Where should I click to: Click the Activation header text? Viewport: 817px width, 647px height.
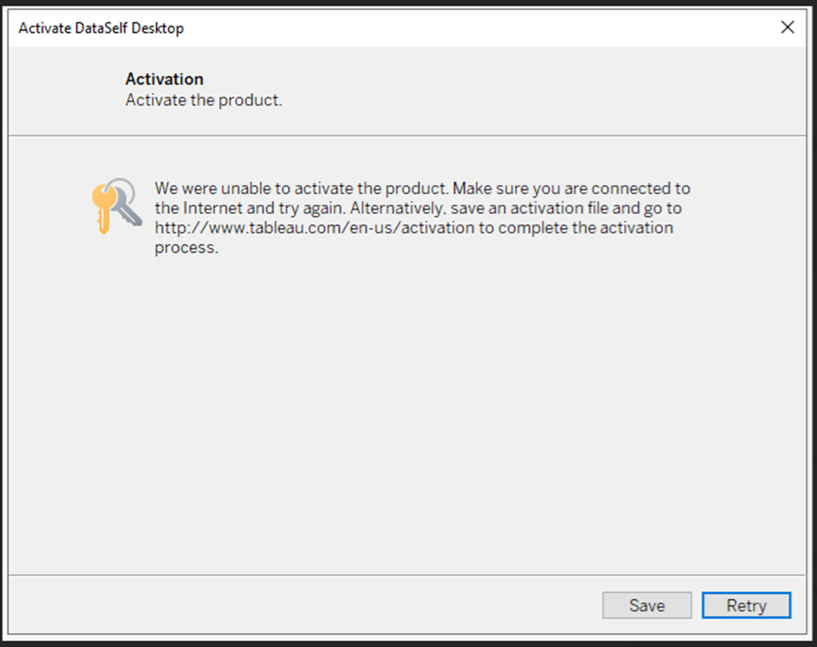164,79
